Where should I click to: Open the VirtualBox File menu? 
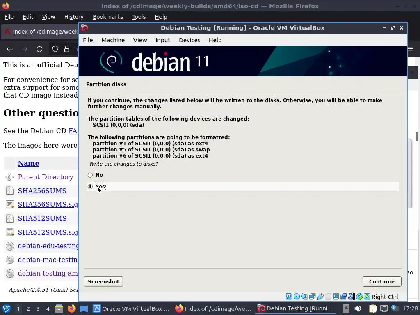click(88, 40)
